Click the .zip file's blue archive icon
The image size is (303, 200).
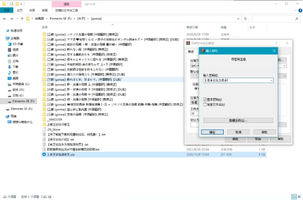pos(44,154)
